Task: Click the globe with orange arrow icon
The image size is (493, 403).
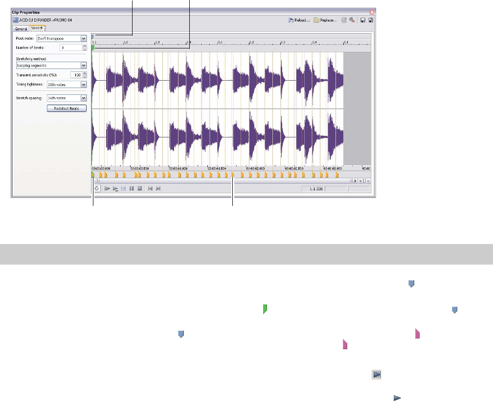Action: pyautogui.click(x=352, y=20)
